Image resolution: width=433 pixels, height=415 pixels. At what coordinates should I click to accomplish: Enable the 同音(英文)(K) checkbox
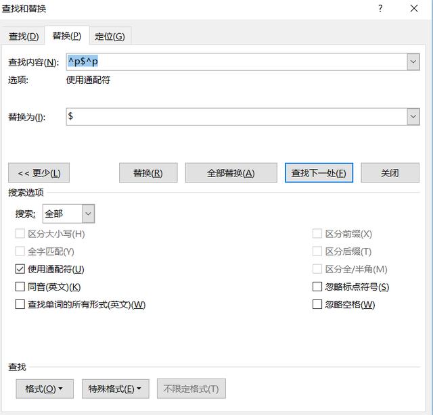click(x=20, y=287)
